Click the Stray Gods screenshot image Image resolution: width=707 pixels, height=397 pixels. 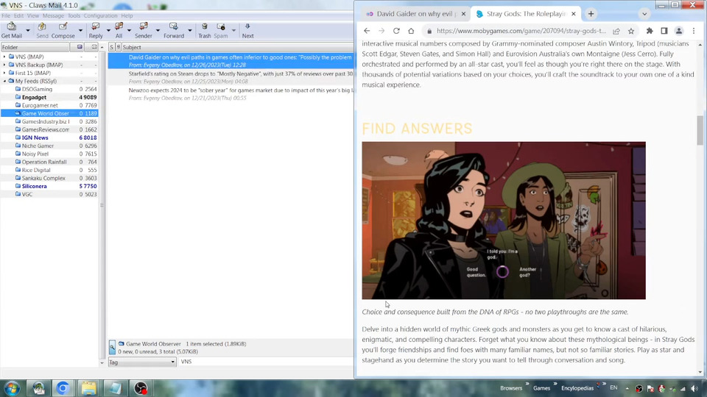504,221
